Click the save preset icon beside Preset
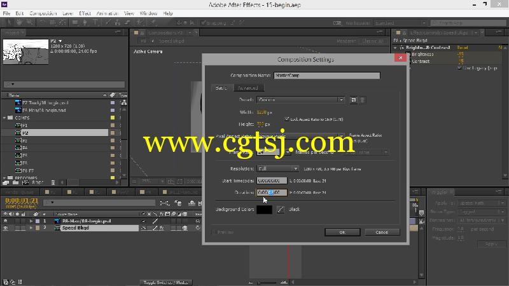 [x=354, y=100]
